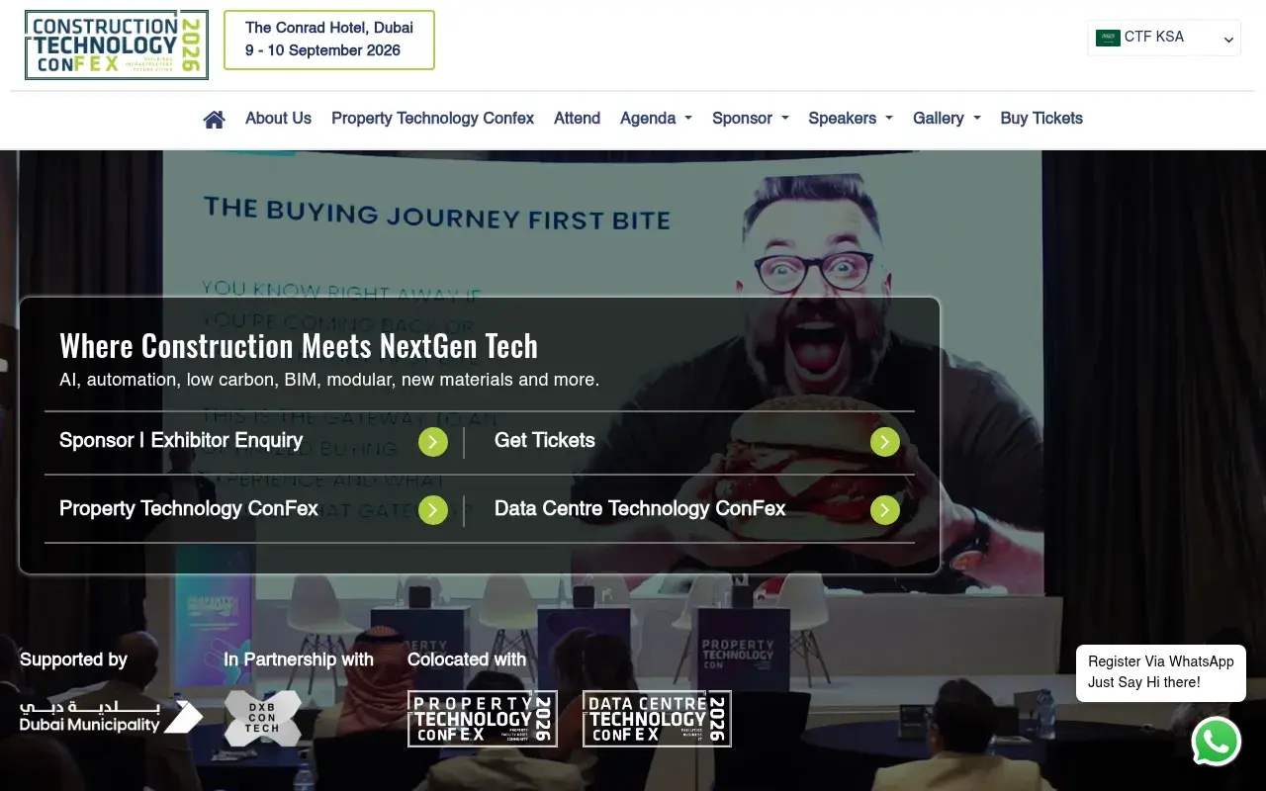Click green arrow beside Data Centre Technology ConFex
1266x791 pixels.
click(x=885, y=510)
